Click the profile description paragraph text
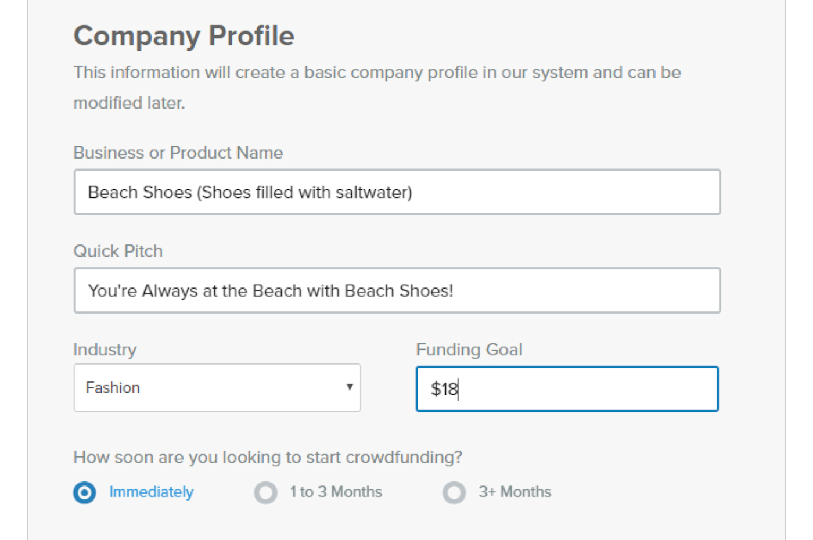This screenshot has height=540, width=813. pos(376,73)
